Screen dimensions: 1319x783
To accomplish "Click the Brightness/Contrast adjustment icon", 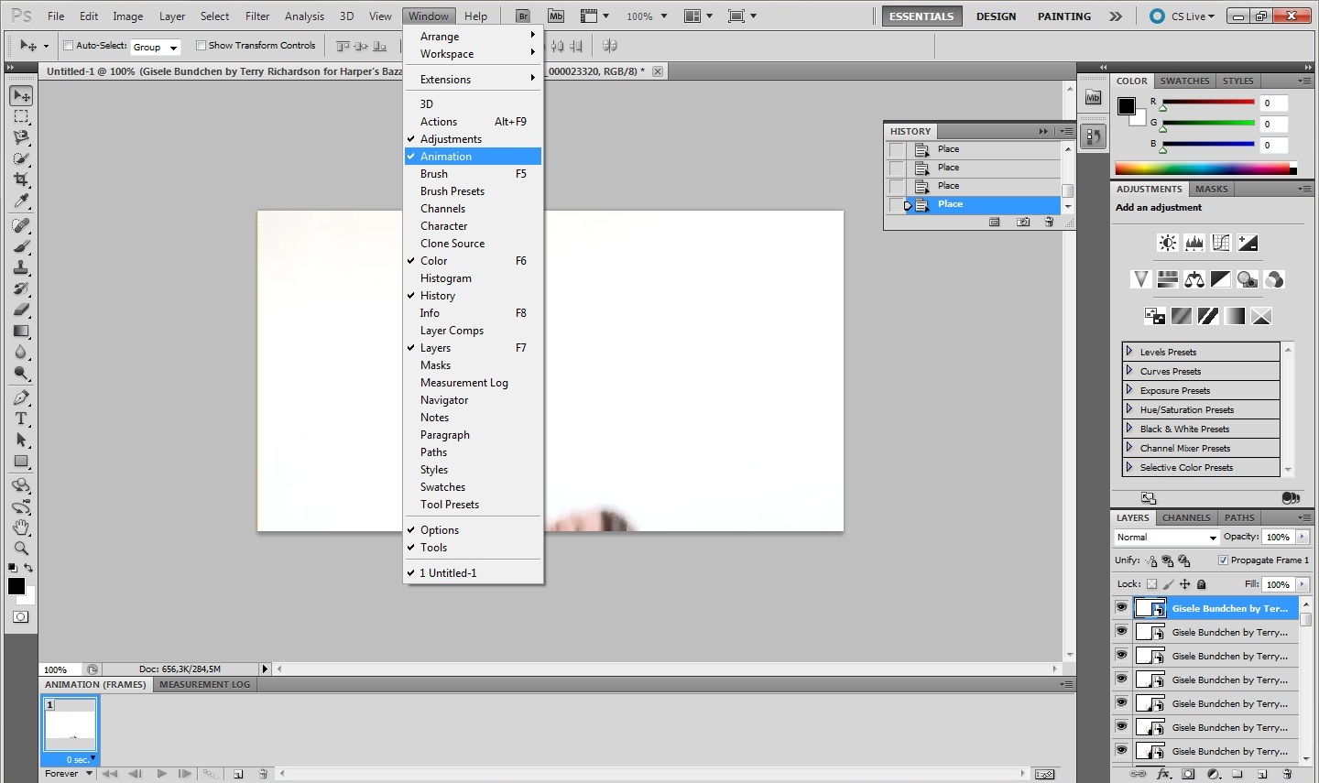I will [1167, 243].
